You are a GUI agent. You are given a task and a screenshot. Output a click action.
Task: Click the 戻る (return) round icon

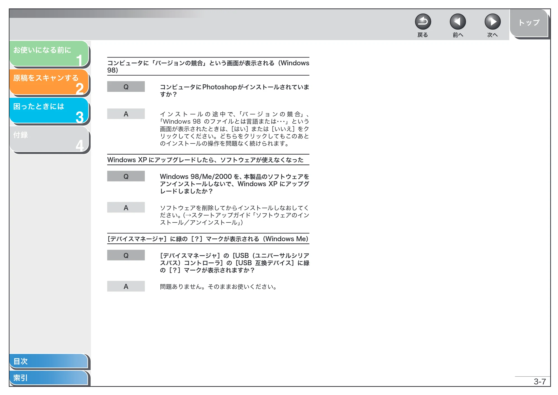(x=423, y=21)
